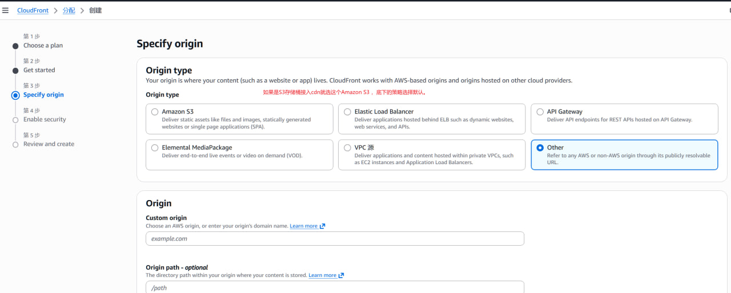This screenshot has height=293, width=731.
Task: Open Learn more link for Custom origin
Action: (x=303, y=226)
